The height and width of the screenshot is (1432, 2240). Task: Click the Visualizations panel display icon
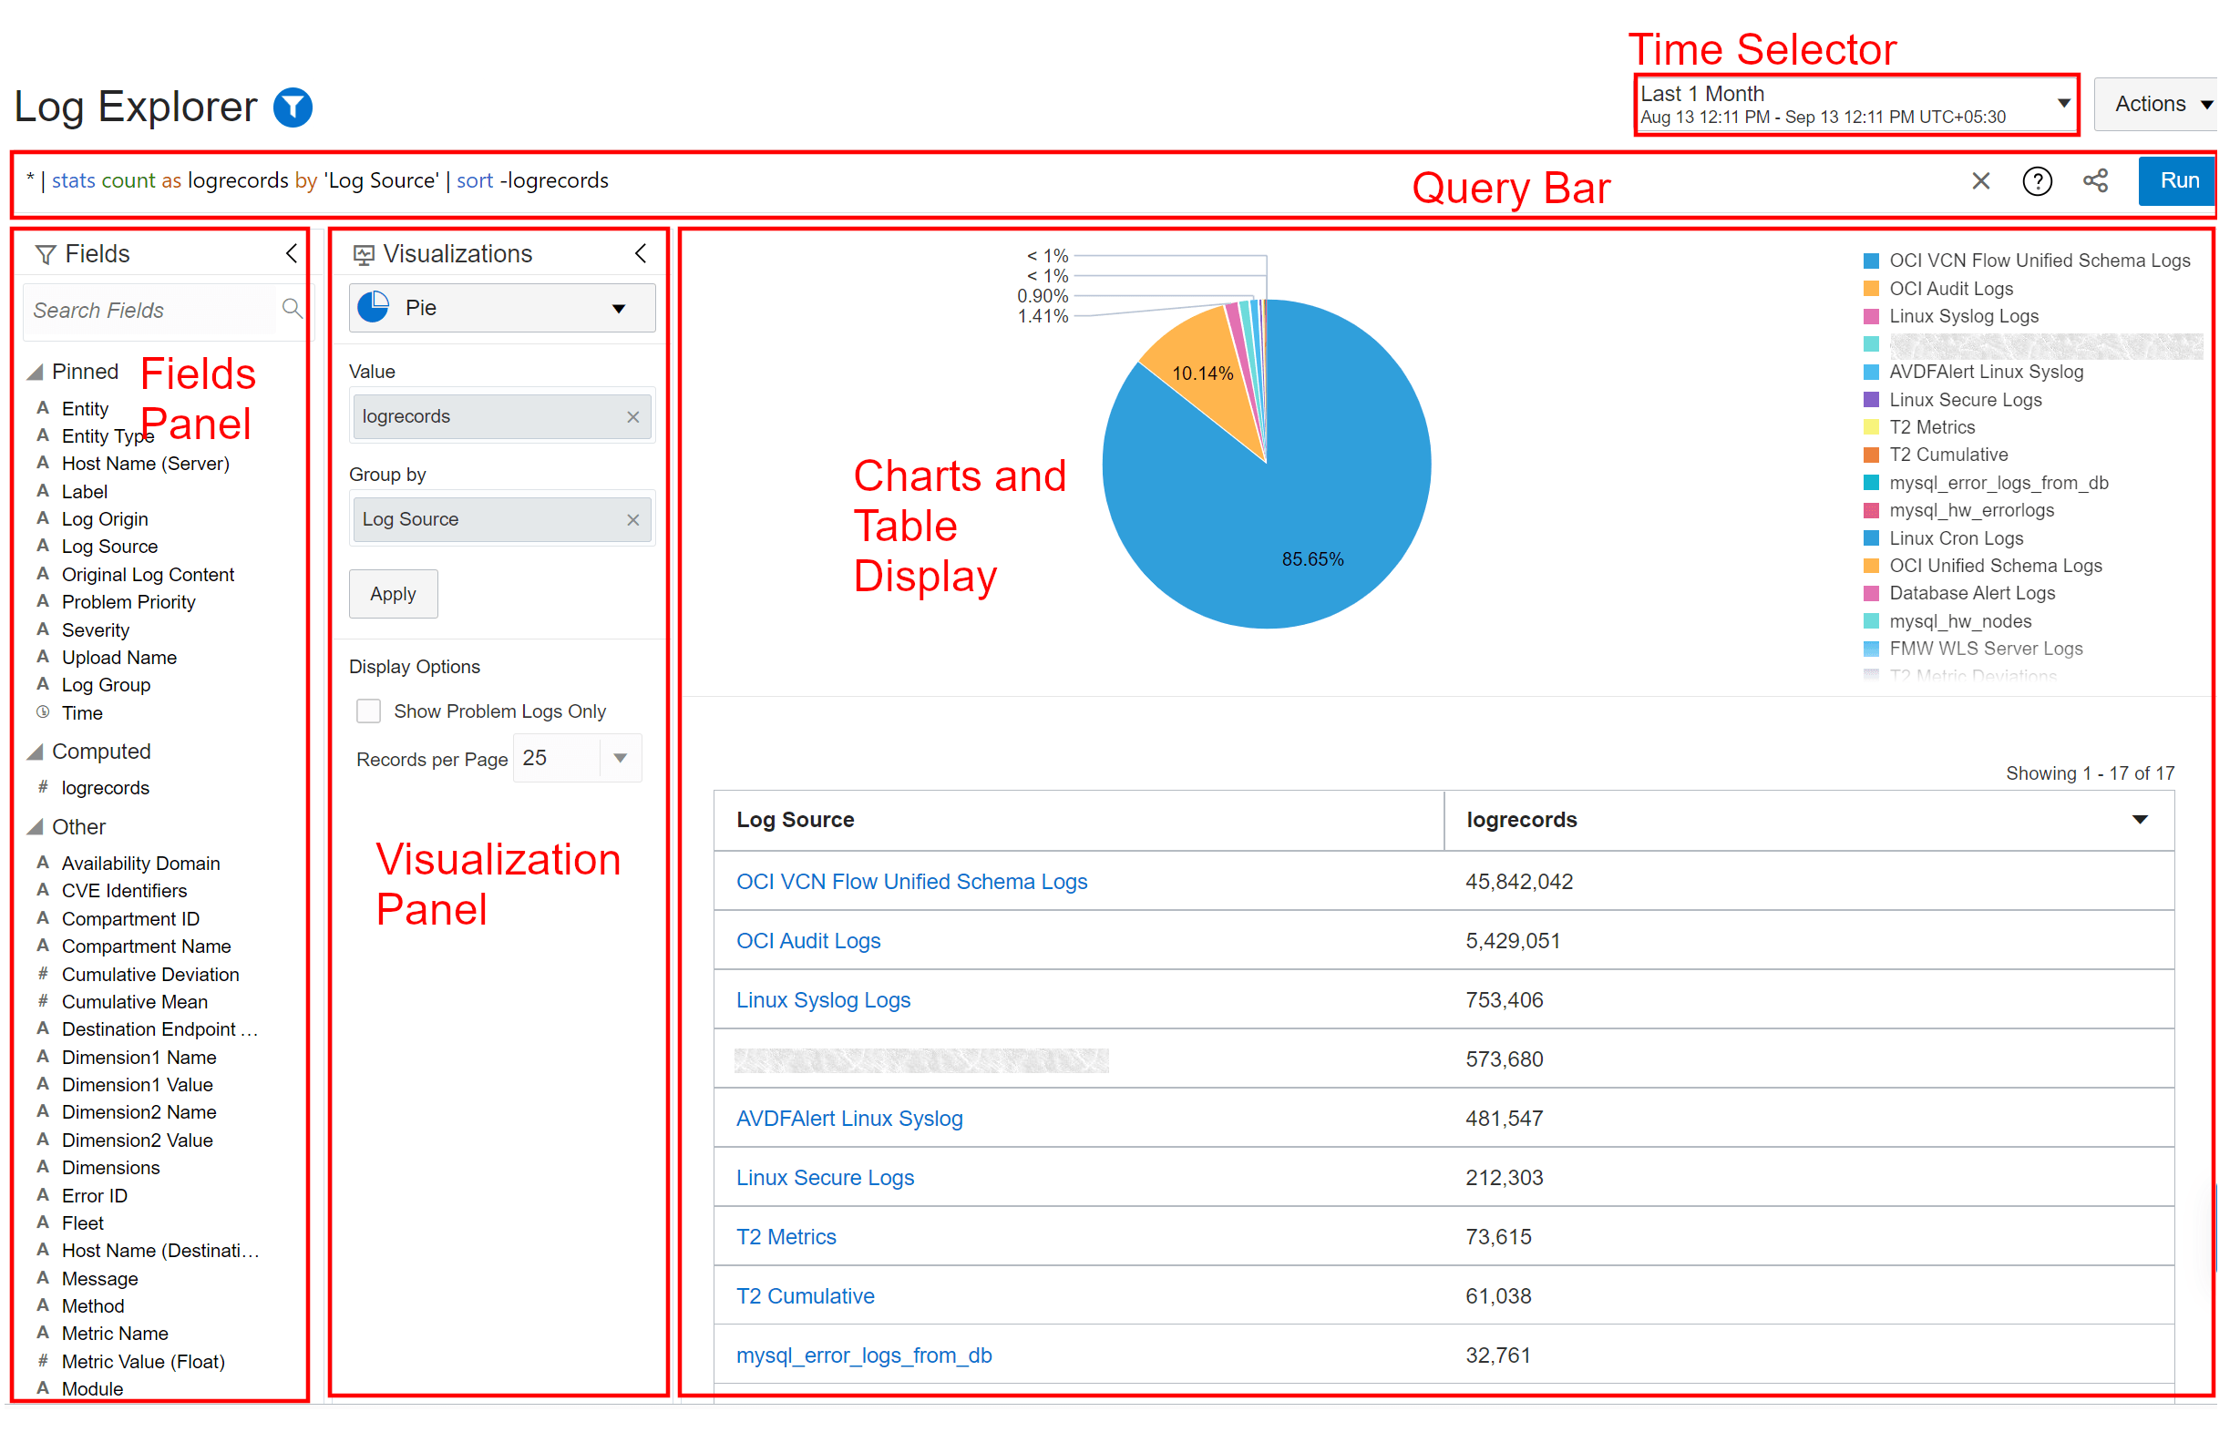363,252
